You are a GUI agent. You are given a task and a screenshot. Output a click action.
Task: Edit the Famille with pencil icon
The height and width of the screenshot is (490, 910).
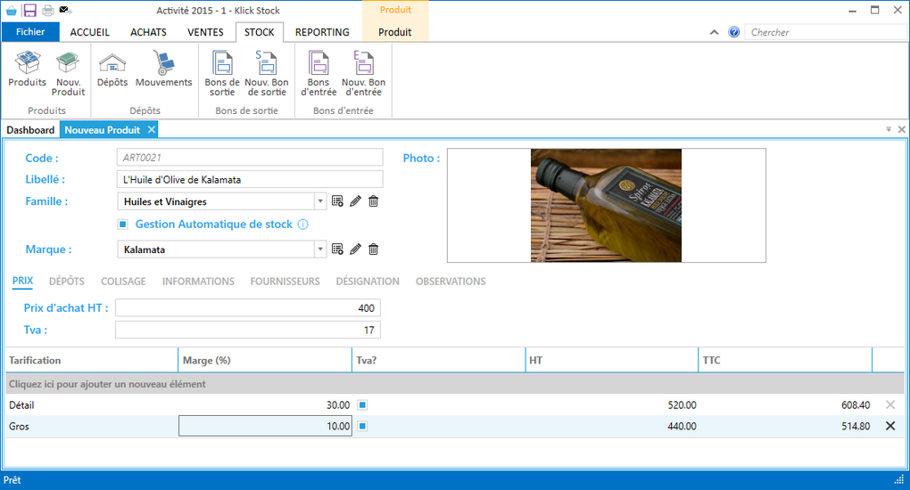(355, 201)
